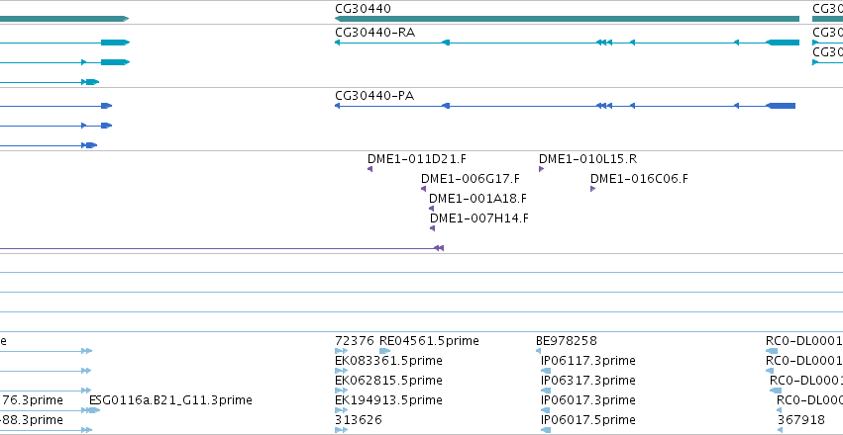Click the EK194913.5prime label
Image resolution: width=843 pixels, height=435 pixels.
[x=388, y=400]
